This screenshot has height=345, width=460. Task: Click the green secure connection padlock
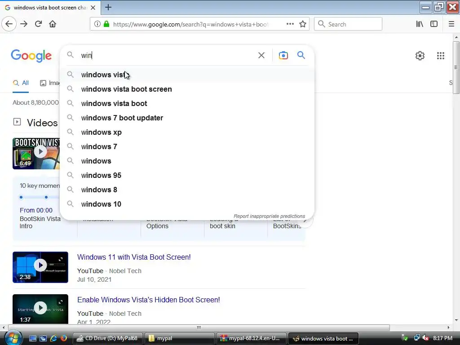click(x=106, y=24)
